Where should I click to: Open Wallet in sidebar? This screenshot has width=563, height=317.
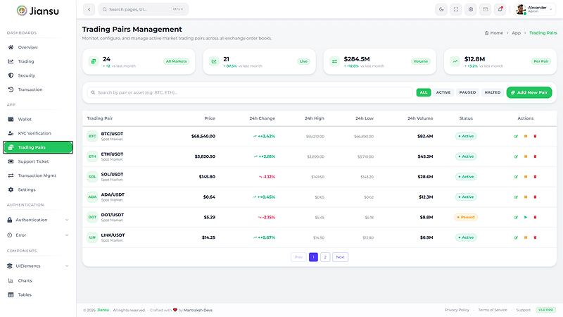click(38, 119)
